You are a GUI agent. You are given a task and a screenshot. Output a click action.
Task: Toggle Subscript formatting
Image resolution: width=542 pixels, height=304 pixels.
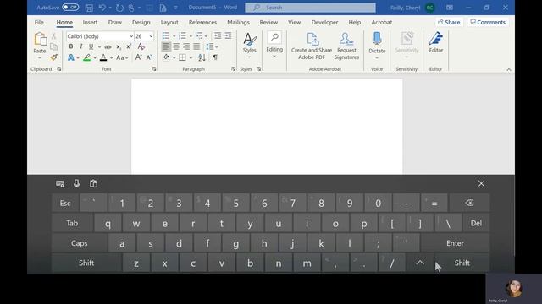click(119, 46)
